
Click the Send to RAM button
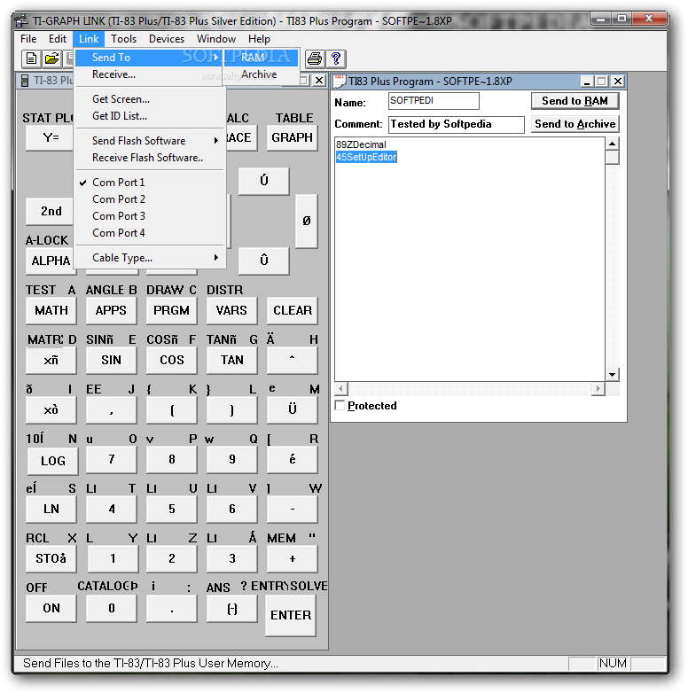pyautogui.click(x=575, y=101)
